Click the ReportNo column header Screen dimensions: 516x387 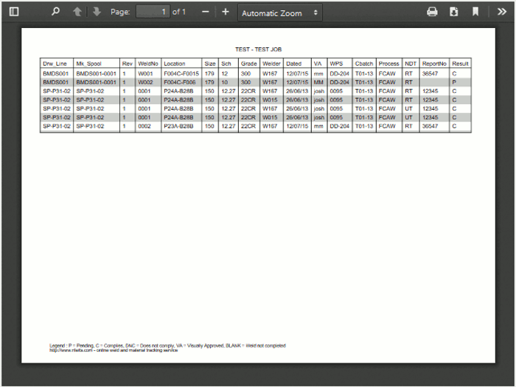click(434, 64)
